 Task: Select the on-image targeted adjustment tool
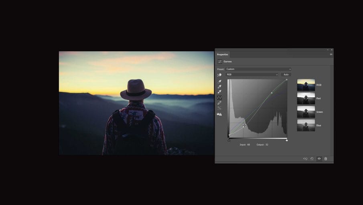pyautogui.click(x=219, y=75)
